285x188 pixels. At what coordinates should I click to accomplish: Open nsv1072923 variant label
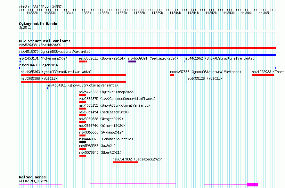coord(268,72)
